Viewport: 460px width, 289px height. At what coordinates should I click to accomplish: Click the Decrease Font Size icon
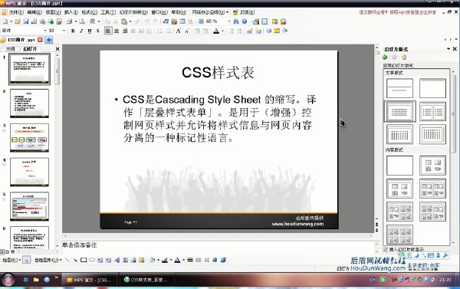187,31
